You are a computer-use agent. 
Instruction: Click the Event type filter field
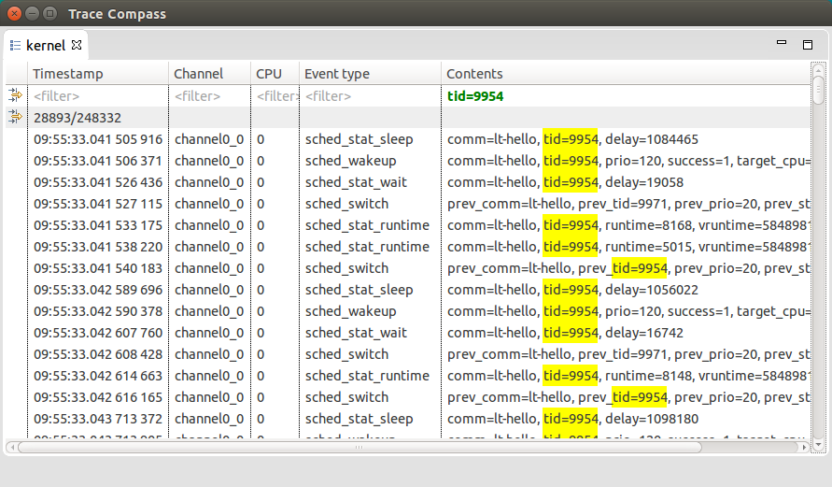pos(369,96)
